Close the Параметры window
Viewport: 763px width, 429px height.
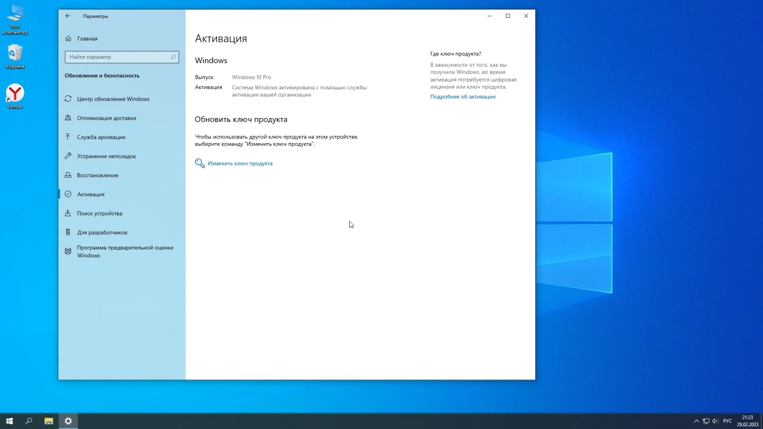526,16
